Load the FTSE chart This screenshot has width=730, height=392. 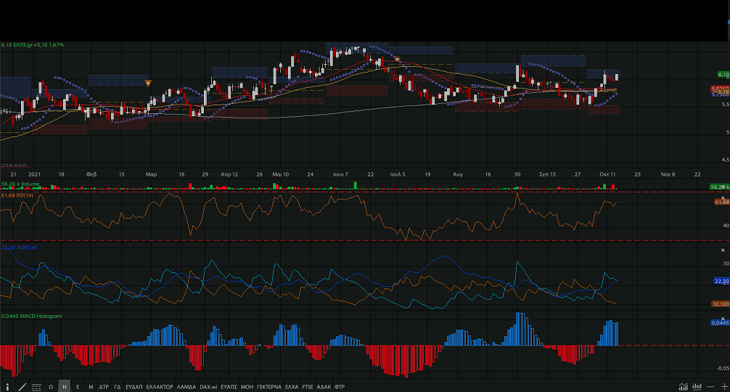pos(308,387)
